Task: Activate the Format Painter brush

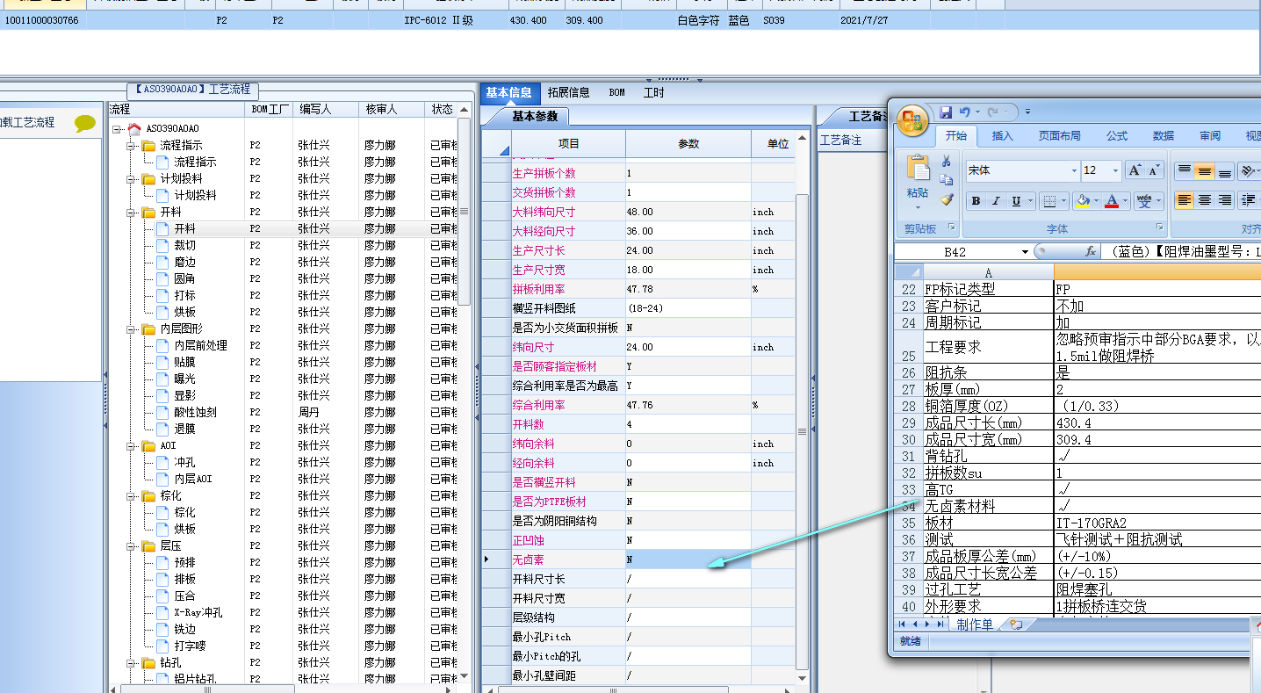Action: [947, 199]
